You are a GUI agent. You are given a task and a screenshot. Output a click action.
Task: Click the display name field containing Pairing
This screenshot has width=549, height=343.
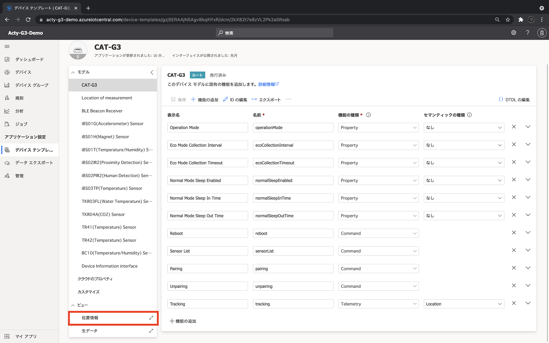pos(207,269)
